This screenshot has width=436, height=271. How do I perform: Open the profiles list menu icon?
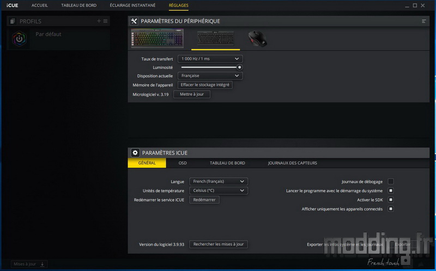[105, 21]
